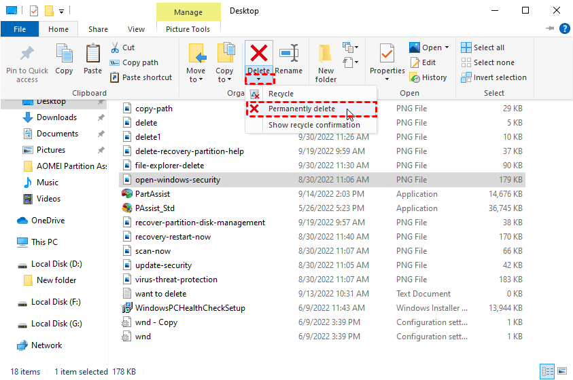
Task: Switch to the View ribbon tab
Action: pos(136,29)
